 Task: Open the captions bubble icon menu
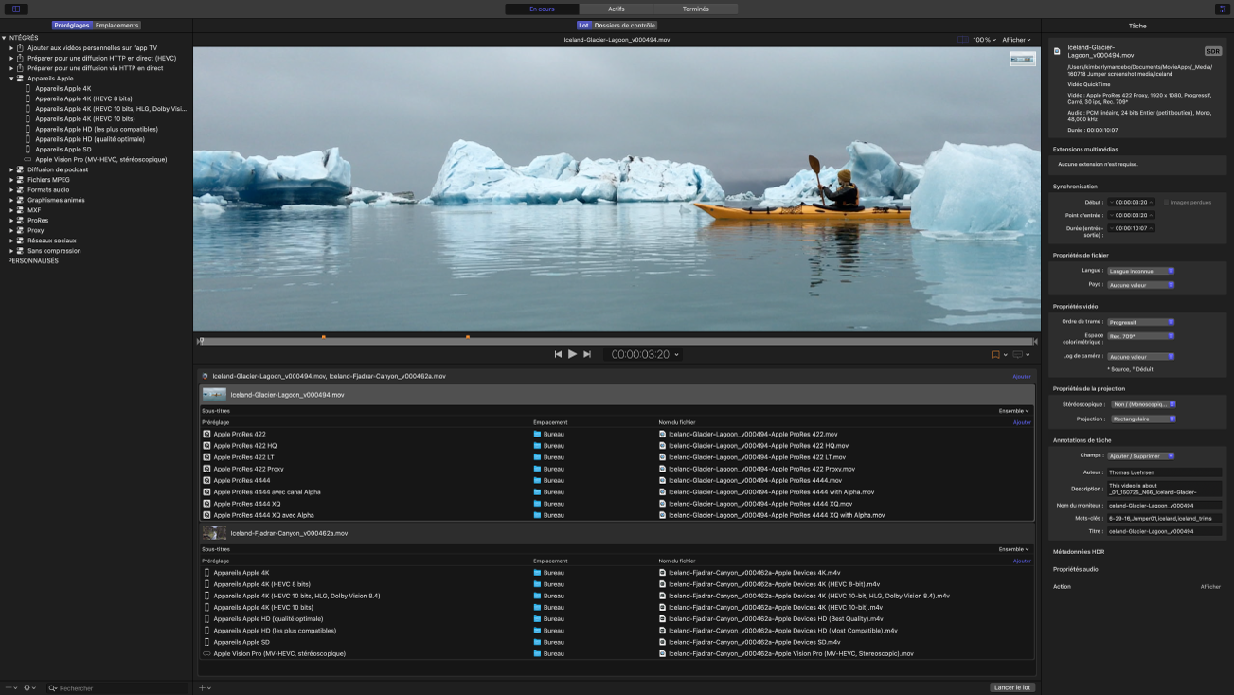1018,355
